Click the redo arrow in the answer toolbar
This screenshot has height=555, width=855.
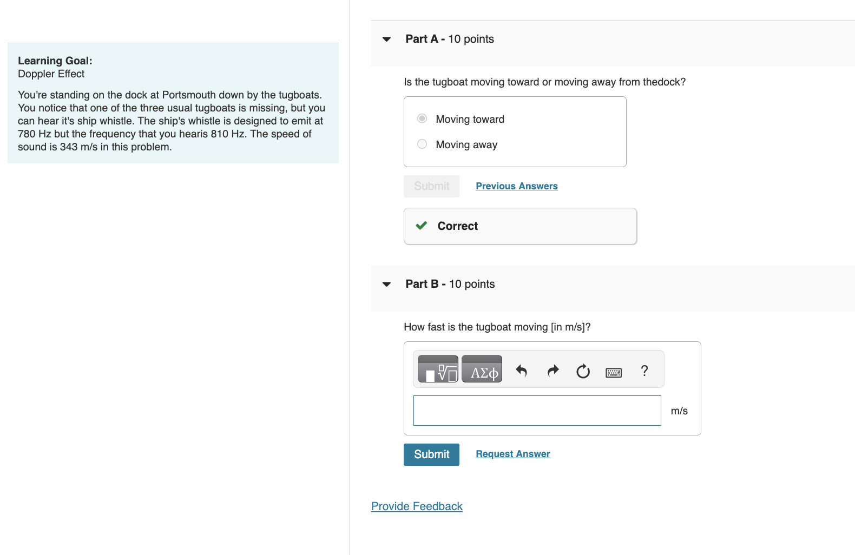553,371
